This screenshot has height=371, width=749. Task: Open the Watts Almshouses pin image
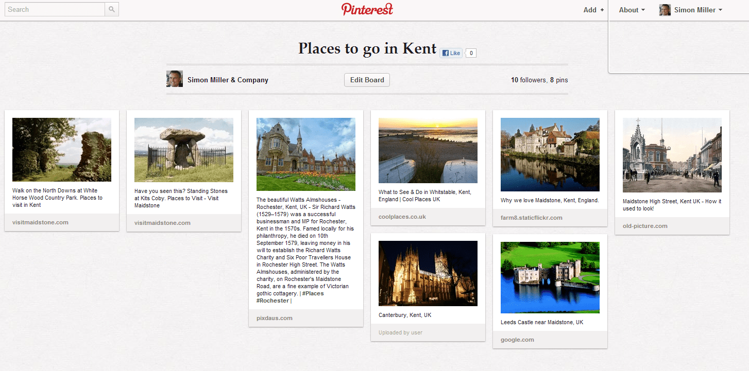[x=306, y=154]
